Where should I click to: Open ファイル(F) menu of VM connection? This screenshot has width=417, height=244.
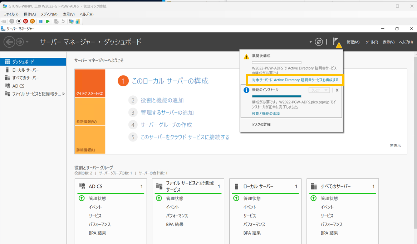pyautogui.click(x=11, y=14)
